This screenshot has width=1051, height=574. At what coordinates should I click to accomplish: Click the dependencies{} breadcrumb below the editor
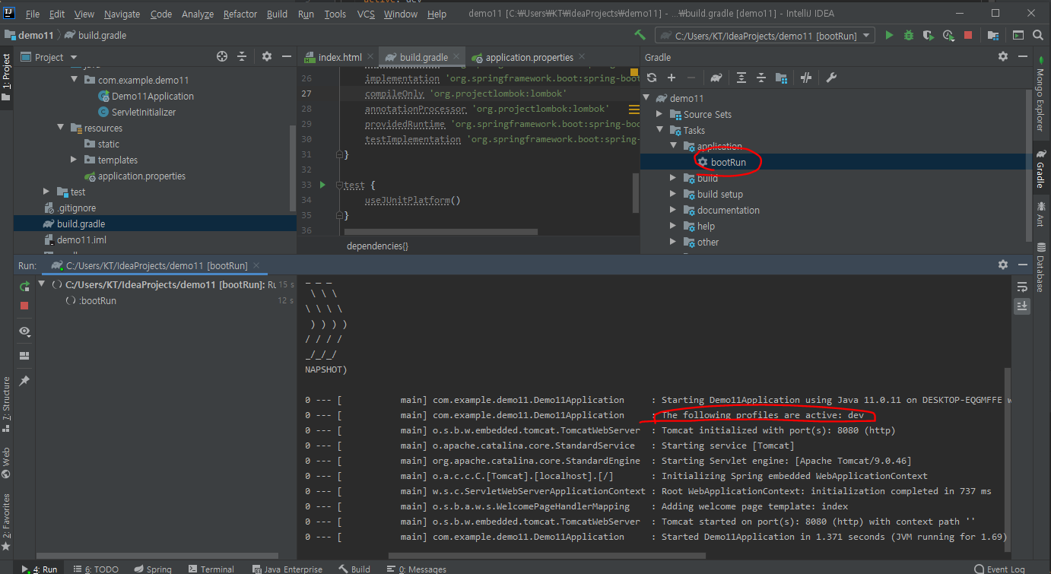[377, 246]
